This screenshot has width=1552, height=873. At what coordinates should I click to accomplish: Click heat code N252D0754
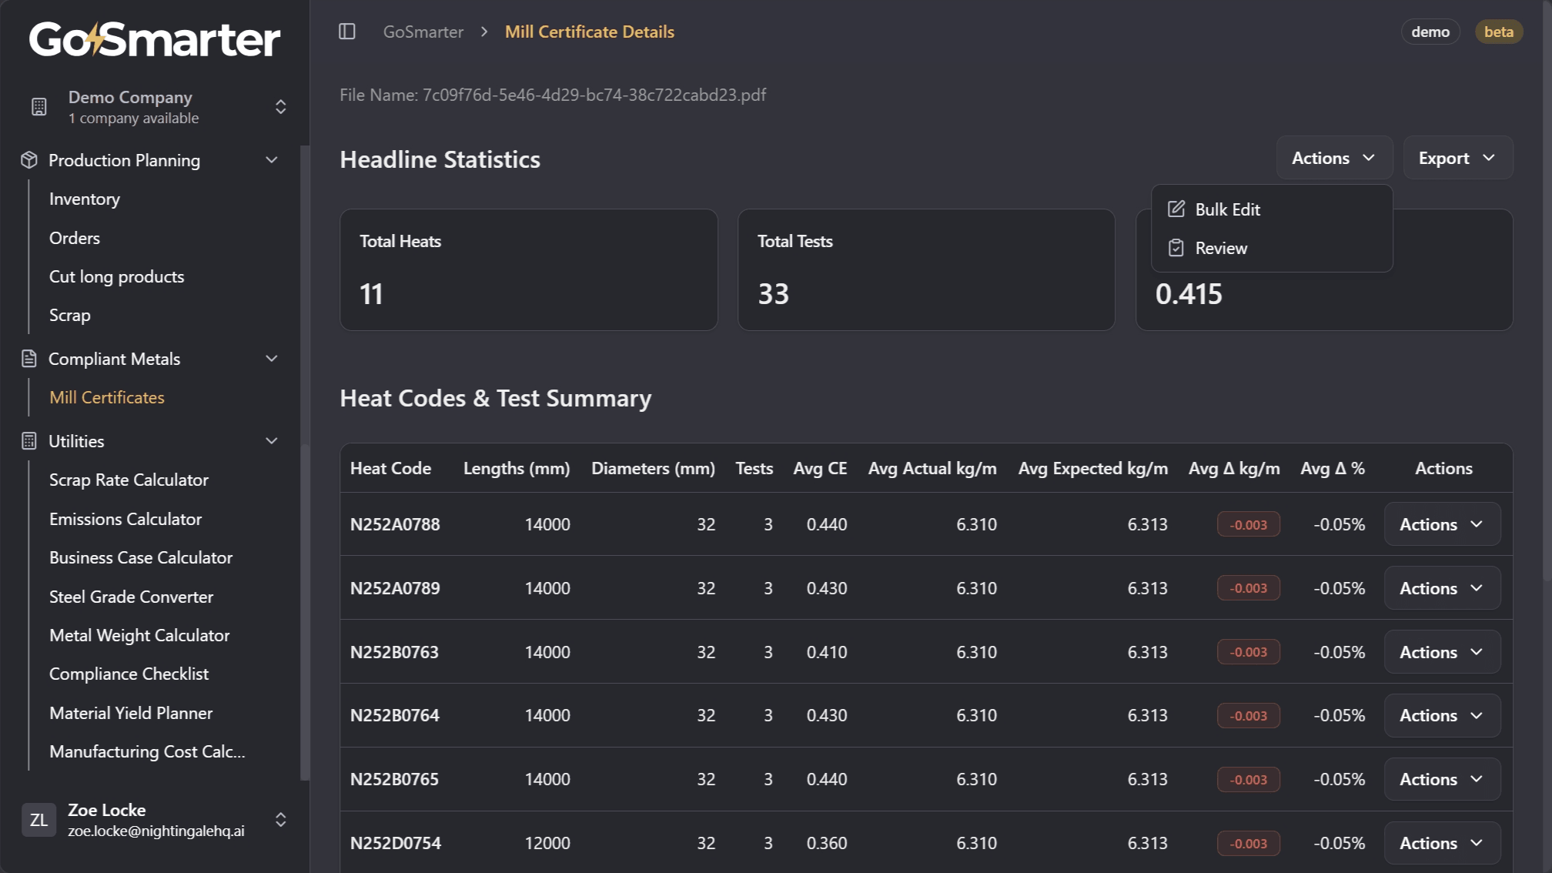(x=396, y=843)
